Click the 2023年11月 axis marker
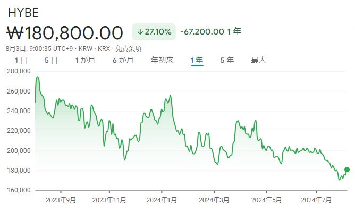The image size is (355, 212). [x=109, y=200]
